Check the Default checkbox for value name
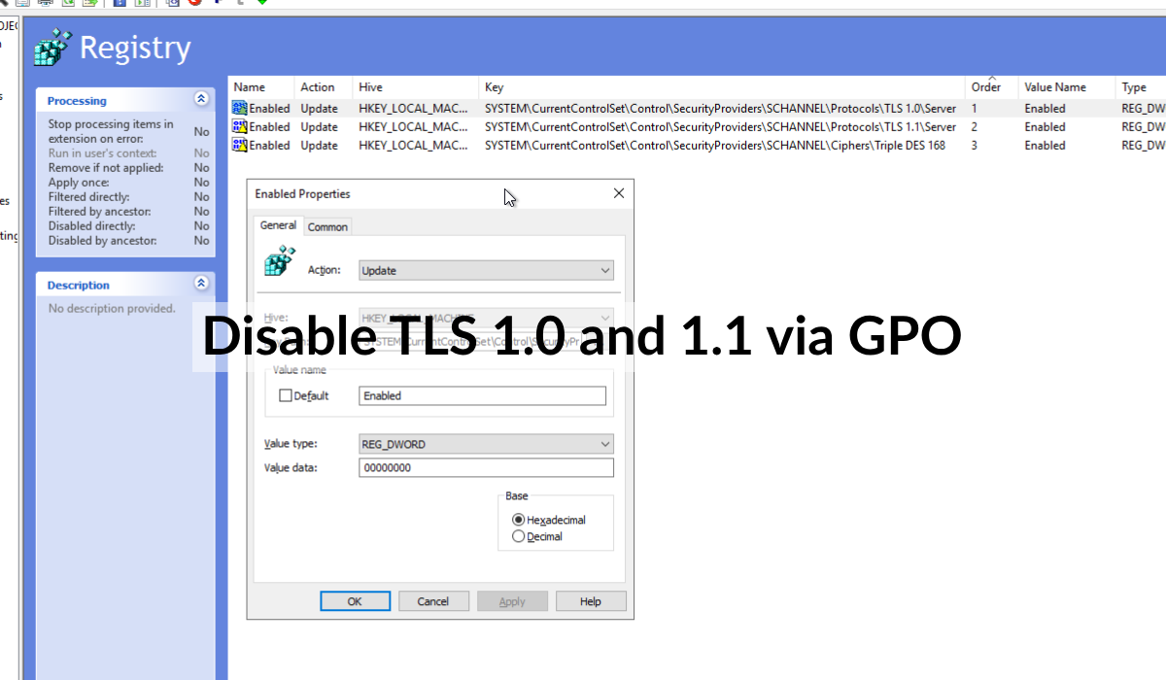 pyautogui.click(x=287, y=395)
